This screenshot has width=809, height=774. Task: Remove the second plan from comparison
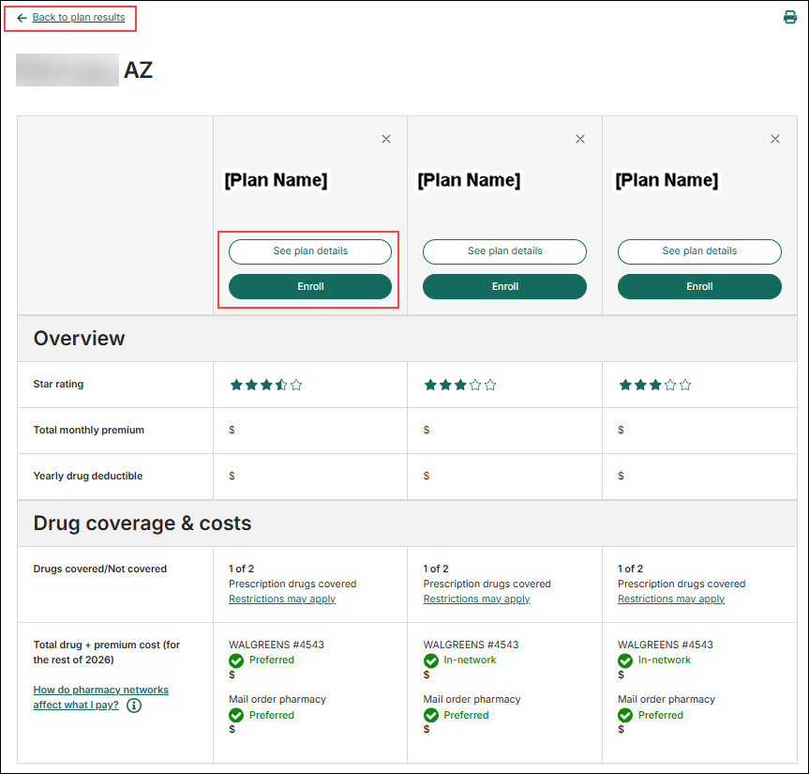(x=580, y=139)
